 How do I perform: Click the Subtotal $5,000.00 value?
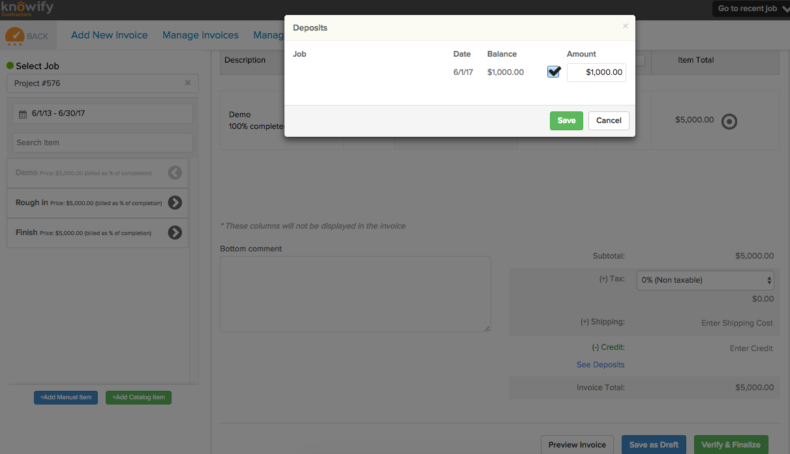click(x=754, y=256)
